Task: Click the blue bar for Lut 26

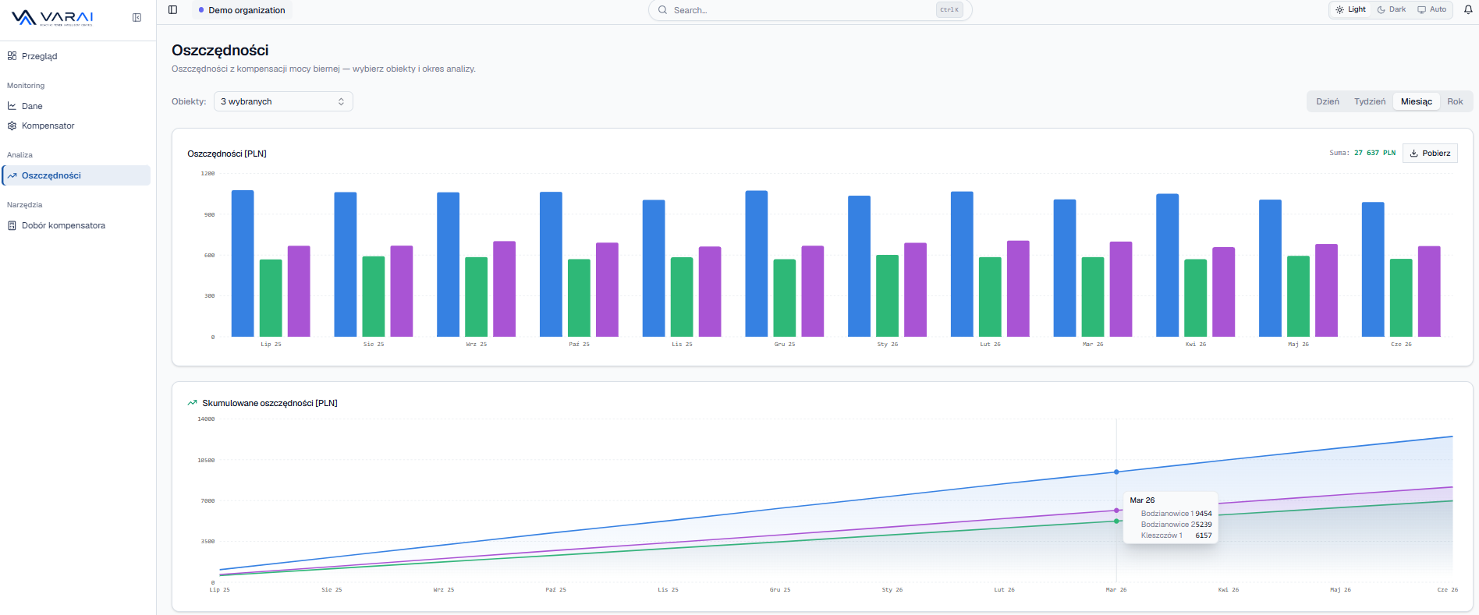Action: click(x=962, y=264)
